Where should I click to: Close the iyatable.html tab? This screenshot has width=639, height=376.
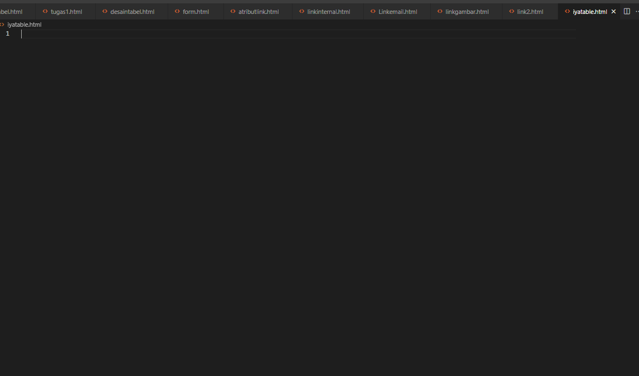coord(613,11)
